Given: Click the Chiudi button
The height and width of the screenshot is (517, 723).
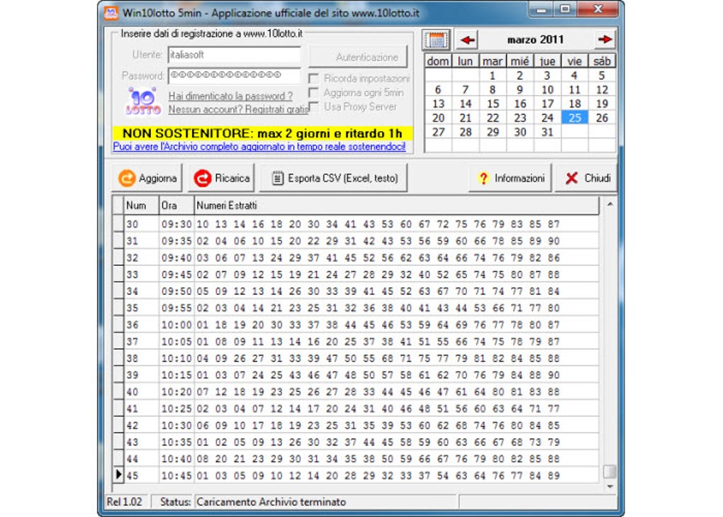Looking at the screenshot, I should [587, 178].
